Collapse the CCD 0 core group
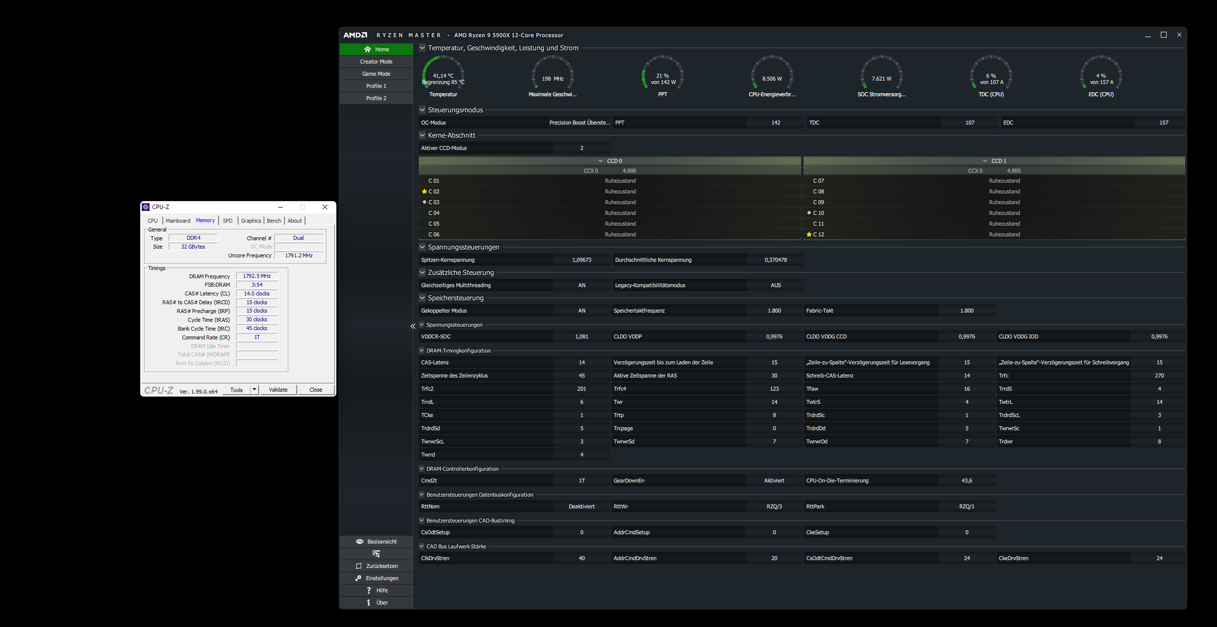 [601, 161]
